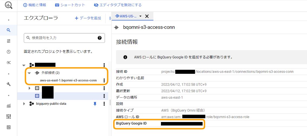Click the BigQuery logo icon
The image size is (307, 136).
pos(8,5)
